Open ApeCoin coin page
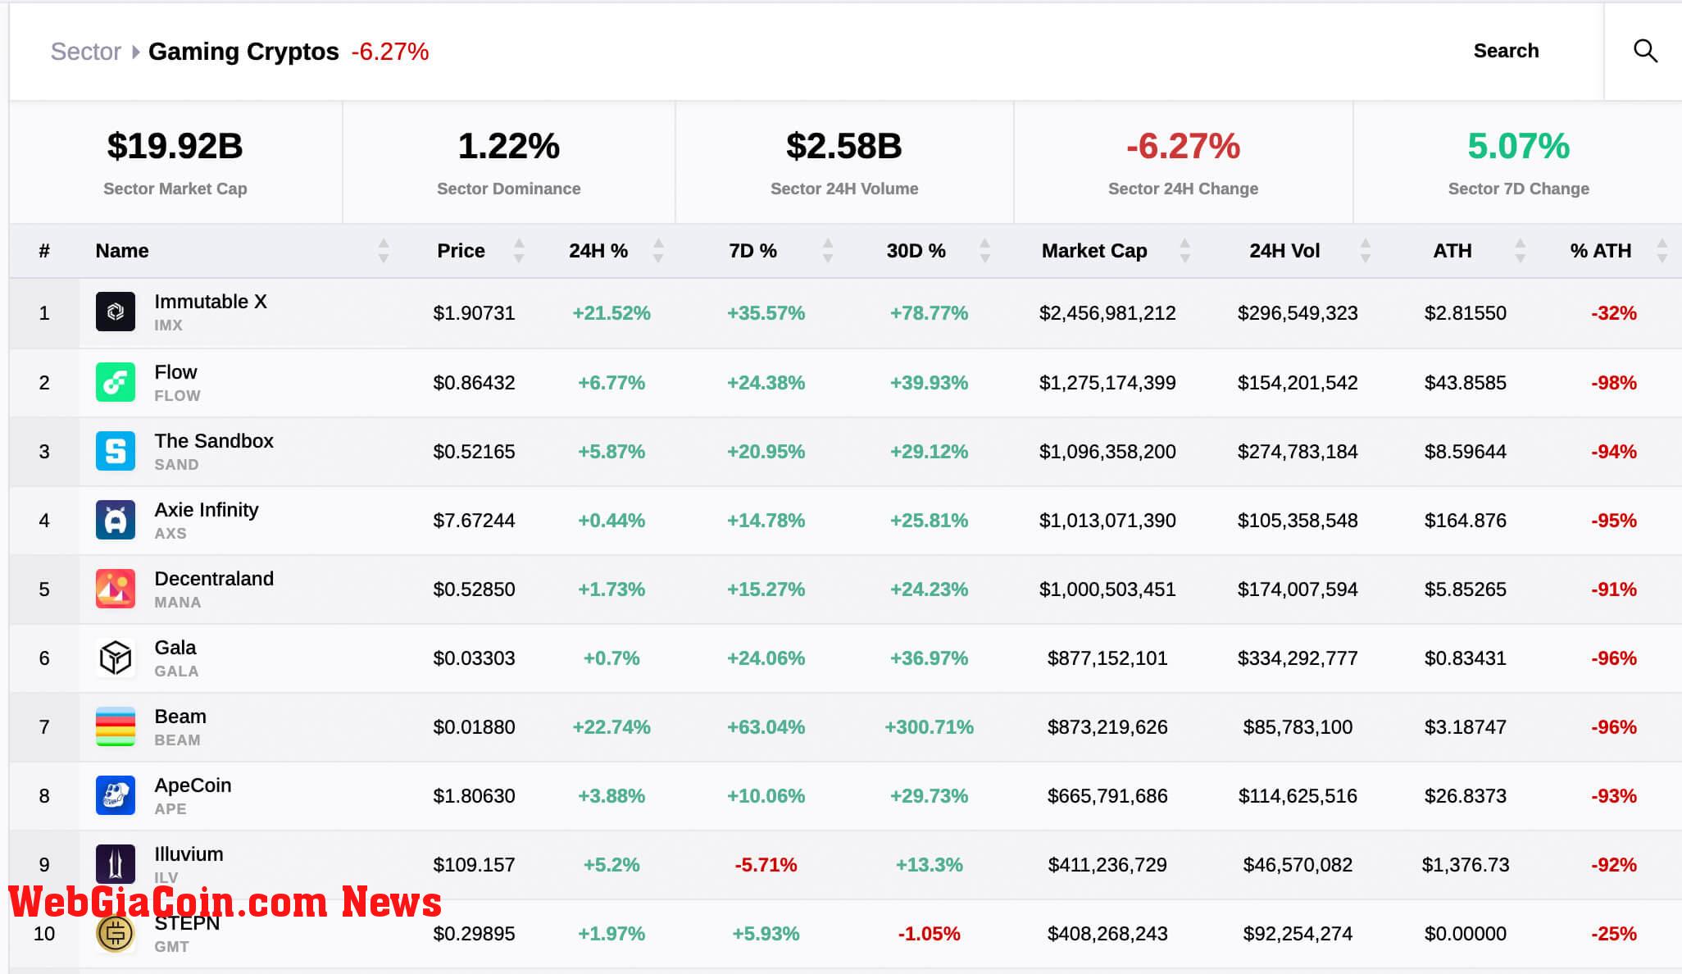The width and height of the screenshot is (1682, 974). [x=193, y=785]
